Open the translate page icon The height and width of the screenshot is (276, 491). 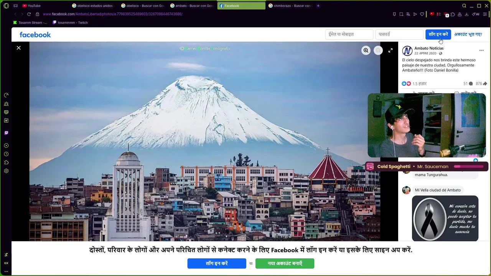408,14
